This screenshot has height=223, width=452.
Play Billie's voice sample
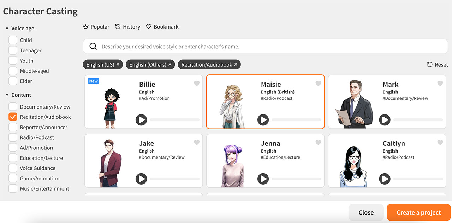click(141, 120)
